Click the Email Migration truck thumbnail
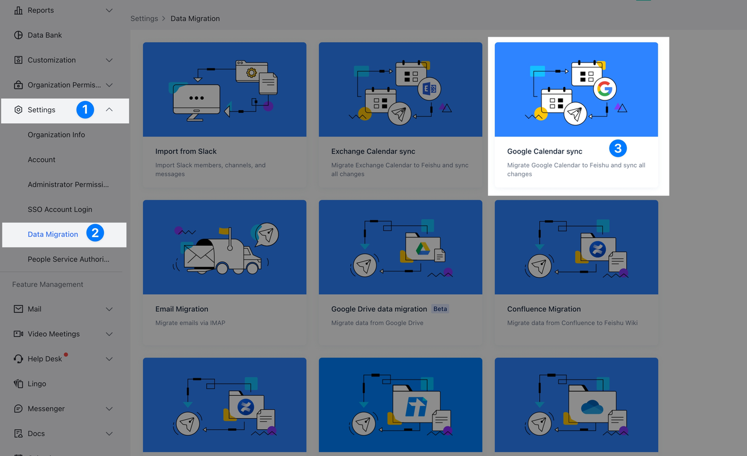747x456 pixels. coord(224,248)
